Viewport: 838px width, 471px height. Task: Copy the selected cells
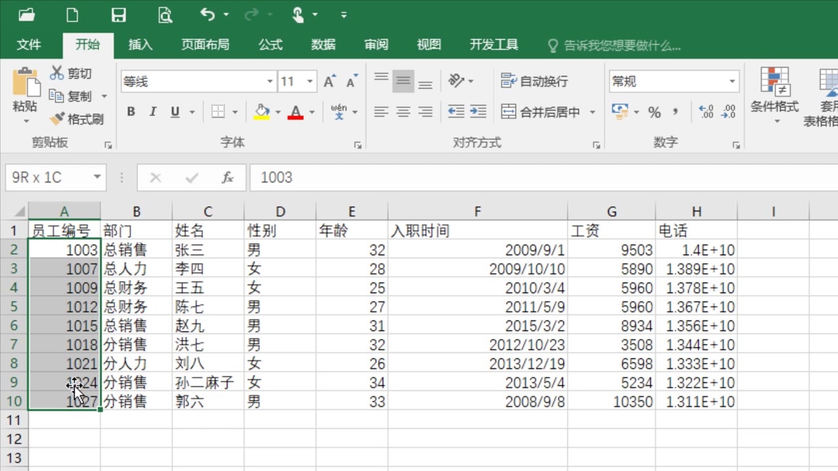71,96
